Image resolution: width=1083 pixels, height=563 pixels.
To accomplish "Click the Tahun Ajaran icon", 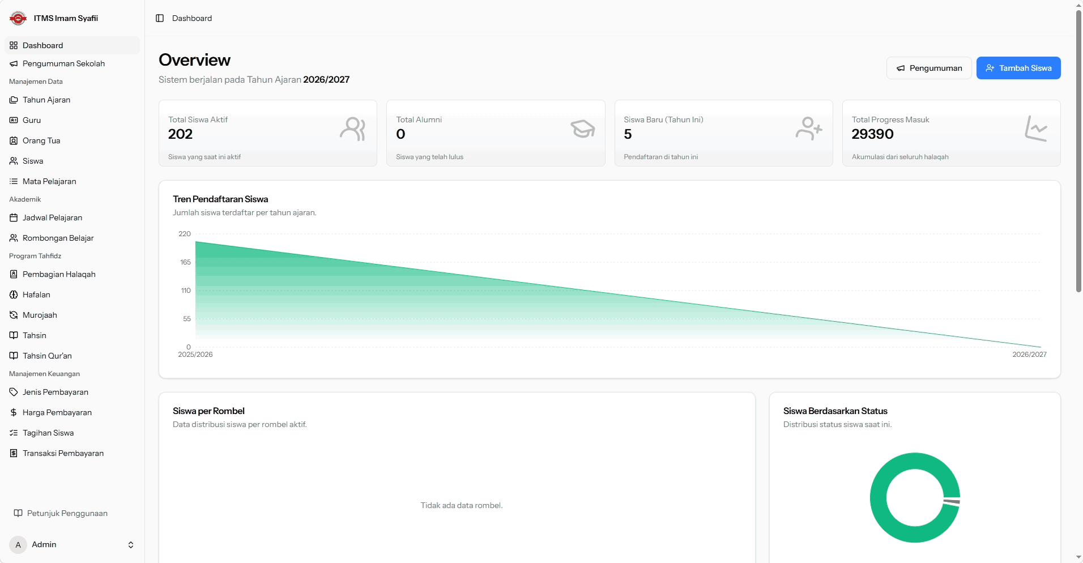I will click(14, 100).
